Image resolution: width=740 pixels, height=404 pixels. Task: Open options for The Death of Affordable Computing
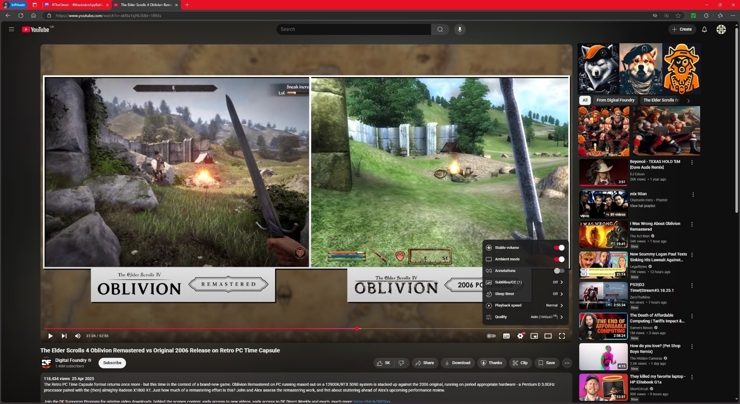coord(692,316)
